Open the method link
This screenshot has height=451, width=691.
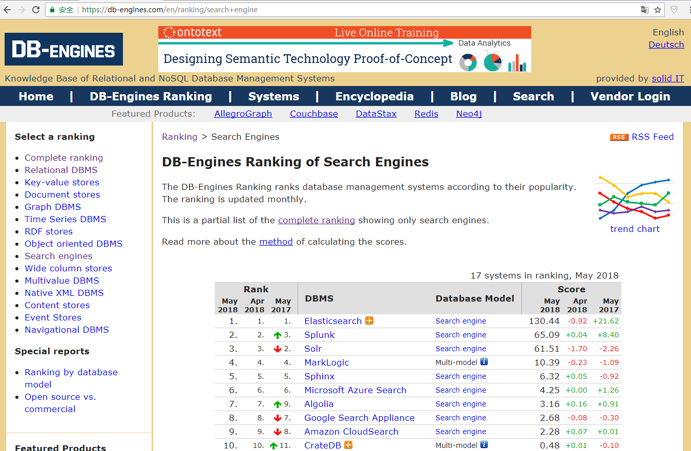[x=276, y=242]
